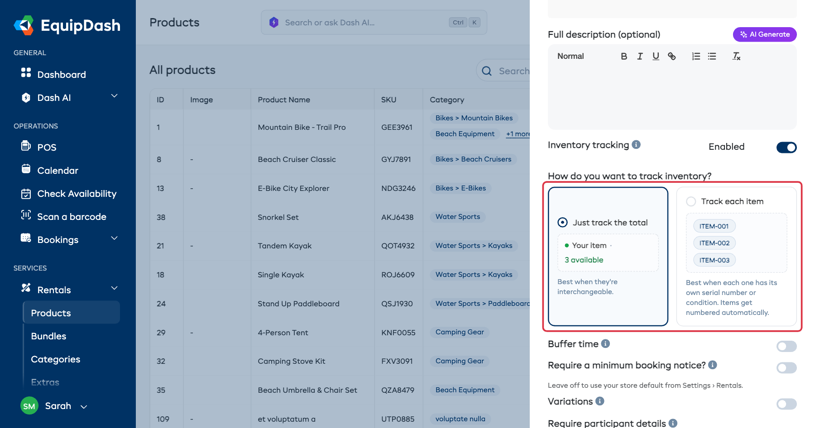815x428 pixels.
Task: Click the Bikes > Mountain Bikes tag
Action: pyautogui.click(x=474, y=118)
